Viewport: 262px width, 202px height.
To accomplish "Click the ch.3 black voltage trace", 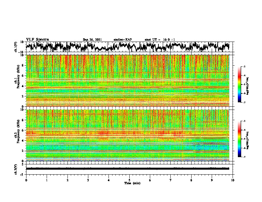I will [x=127, y=169].
